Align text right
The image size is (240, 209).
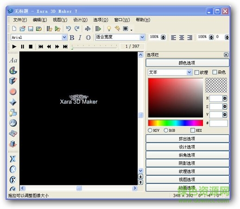[x=190, y=38]
